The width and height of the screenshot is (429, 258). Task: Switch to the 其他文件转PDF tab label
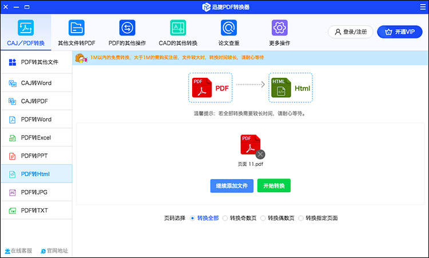(x=77, y=43)
